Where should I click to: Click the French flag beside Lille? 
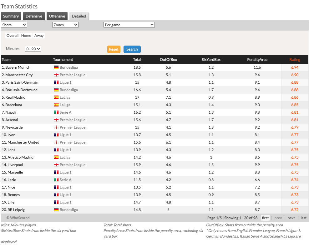[56, 202]
